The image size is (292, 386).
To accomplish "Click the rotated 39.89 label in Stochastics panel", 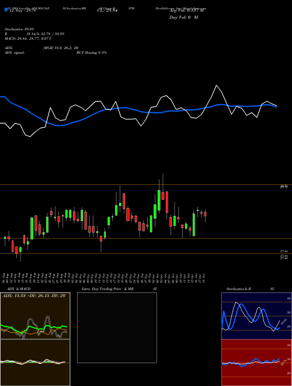I will [x=284, y=322].
